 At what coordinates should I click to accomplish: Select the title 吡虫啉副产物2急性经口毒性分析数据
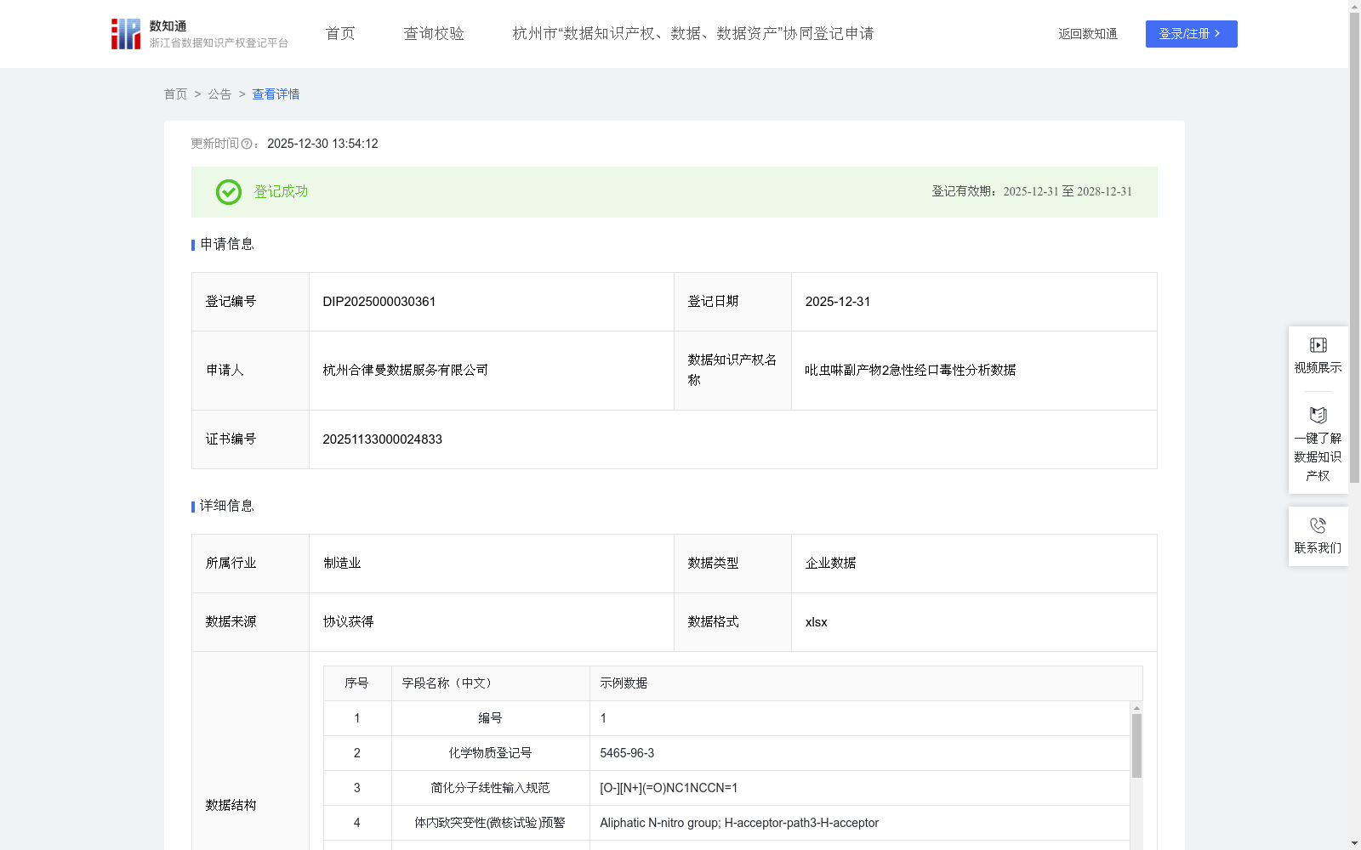pyautogui.click(x=910, y=371)
